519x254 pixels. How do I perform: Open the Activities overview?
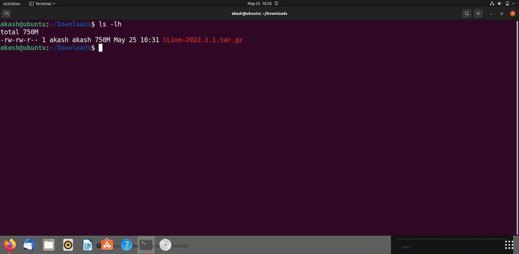(x=12, y=4)
